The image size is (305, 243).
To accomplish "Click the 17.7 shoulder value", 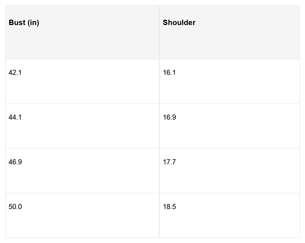I will [169, 162].
